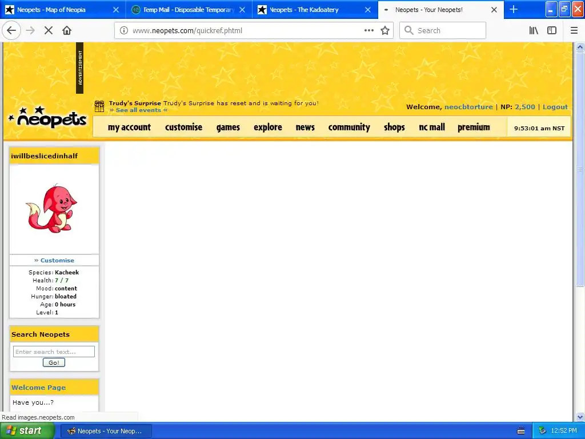Open the games menu
This screenshot has height=439, width=585.
coord(228,127)
